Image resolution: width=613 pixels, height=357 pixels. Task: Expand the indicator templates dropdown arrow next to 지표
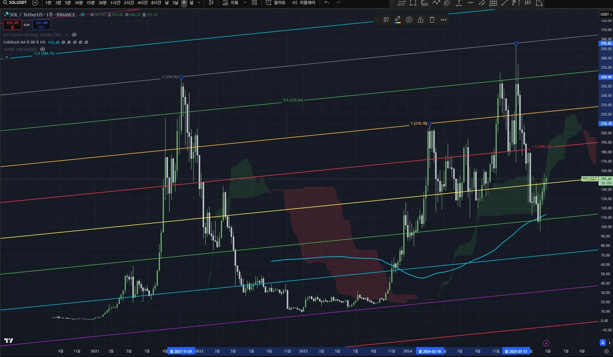(x=245, y=3)
